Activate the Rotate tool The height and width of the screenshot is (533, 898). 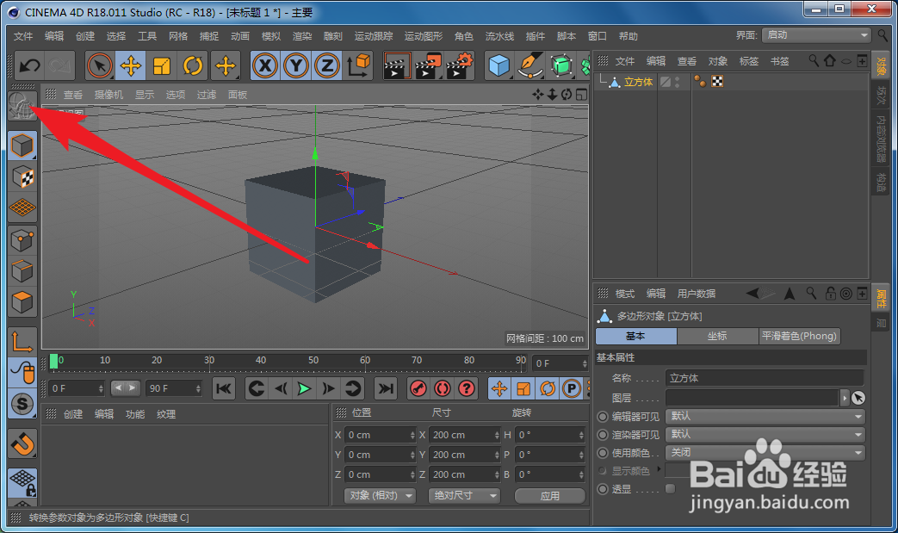point(193,65)
